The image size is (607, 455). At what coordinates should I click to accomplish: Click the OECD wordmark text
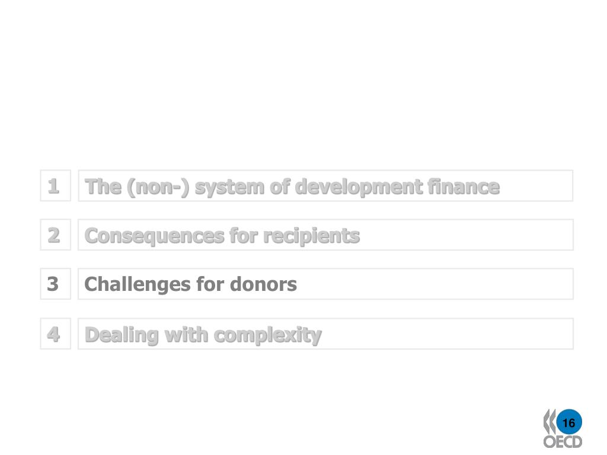tap(563, 442)
